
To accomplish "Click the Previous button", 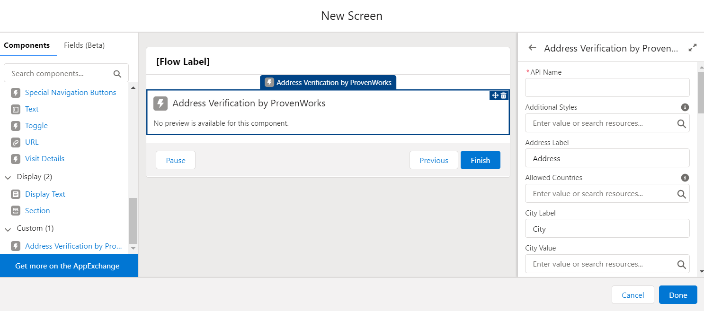I will [x=434, y=160].
